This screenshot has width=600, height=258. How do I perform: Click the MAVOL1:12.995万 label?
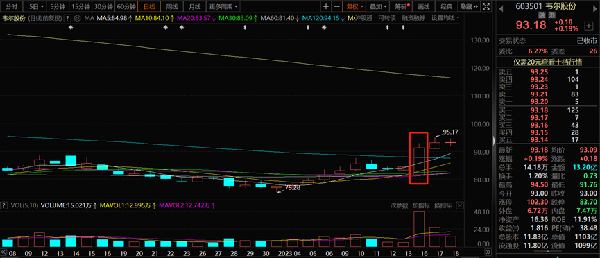[x=127, y=205]
